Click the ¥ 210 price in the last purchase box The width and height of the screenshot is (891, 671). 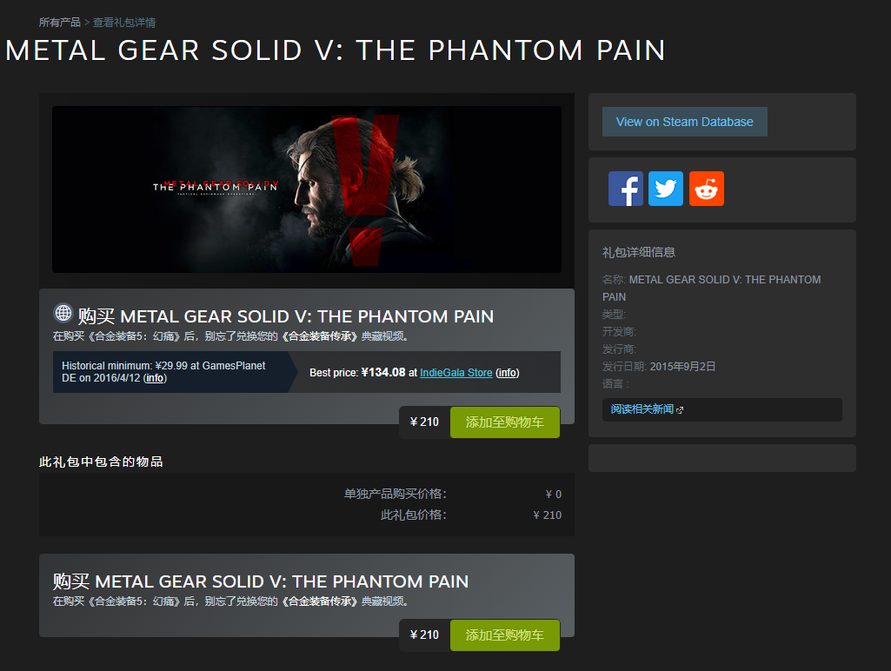[x=424, y=635]
